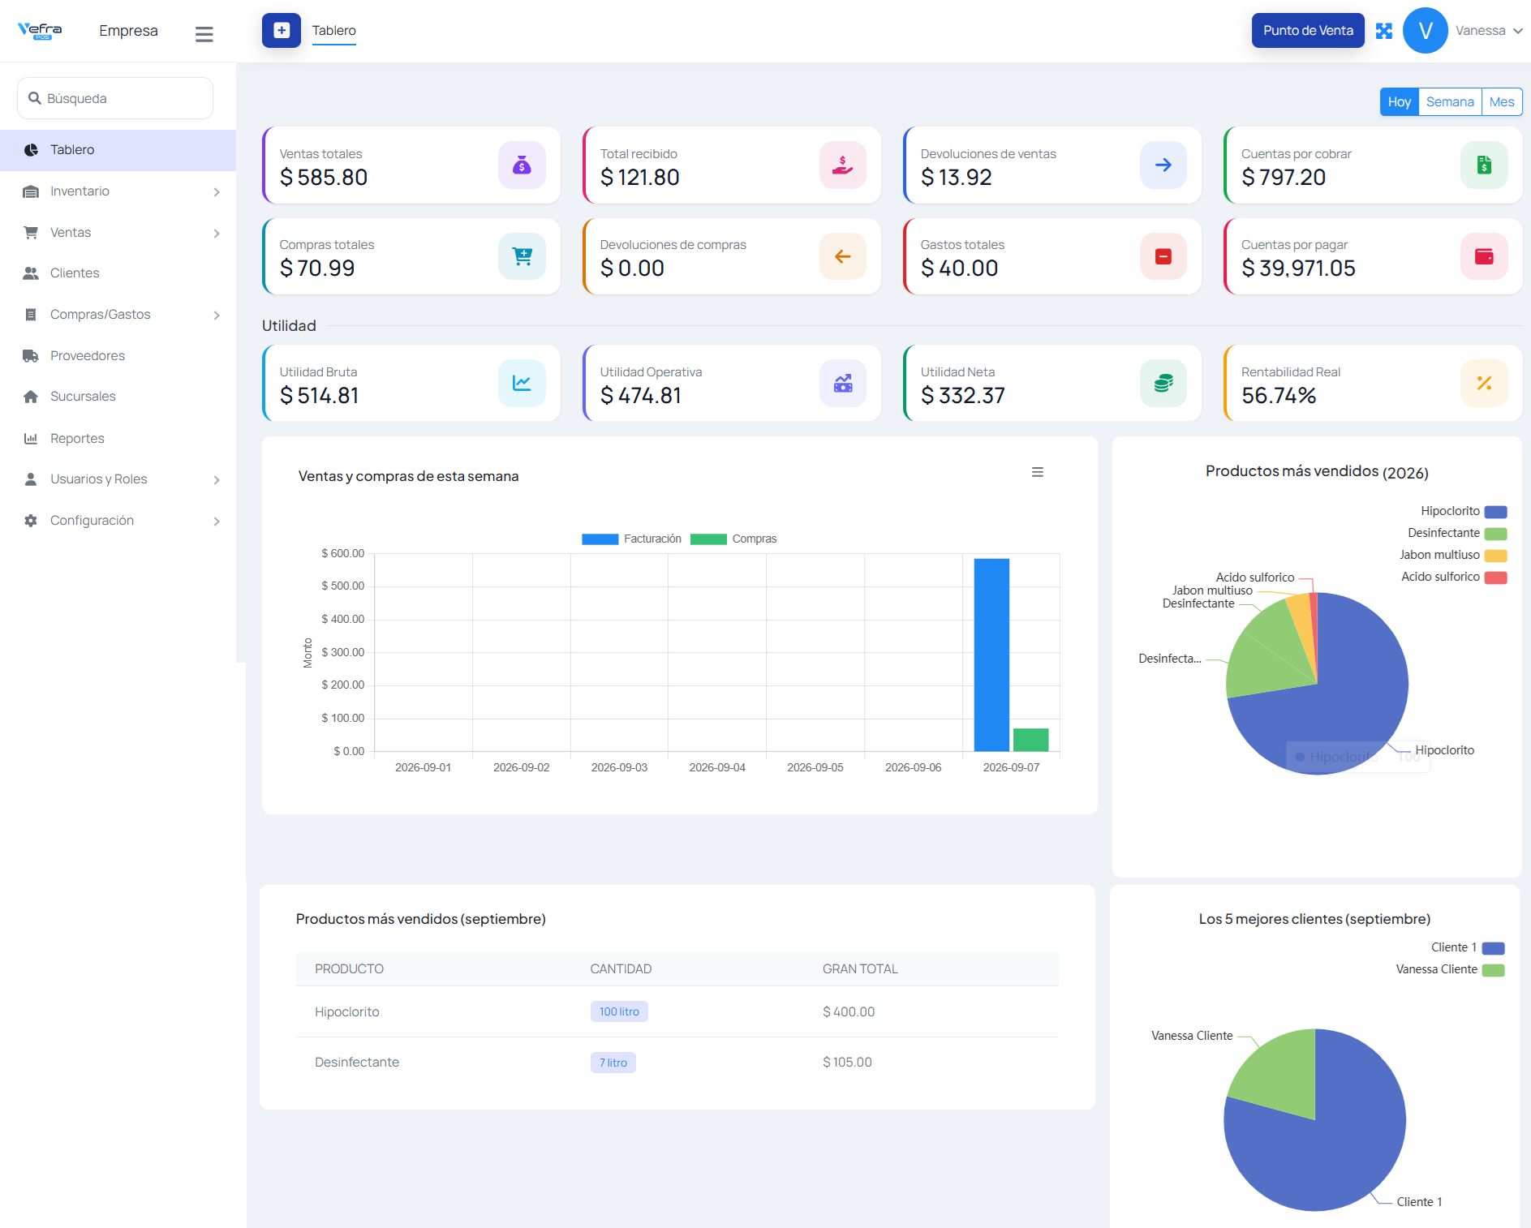Expand the Usuarios y Roles sidebar menu
Viewport: 1531px width, 1228px height.
coord(118,479)
